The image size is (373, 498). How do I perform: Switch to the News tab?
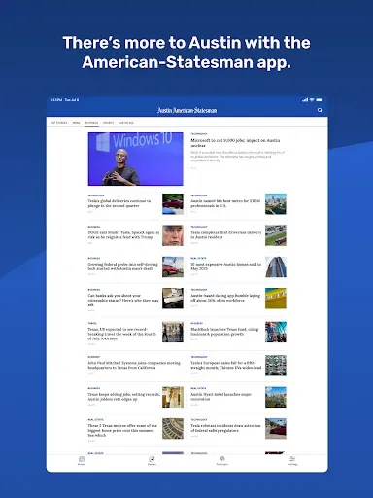click(76, 123)
